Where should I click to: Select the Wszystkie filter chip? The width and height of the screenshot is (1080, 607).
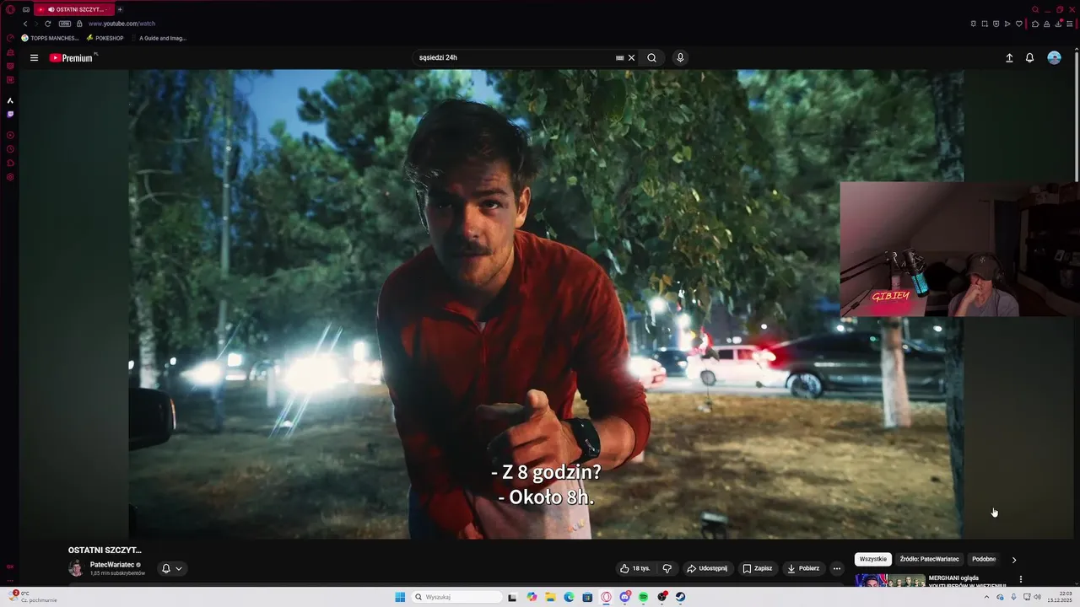pyautogui.click(x=873, y=559)
